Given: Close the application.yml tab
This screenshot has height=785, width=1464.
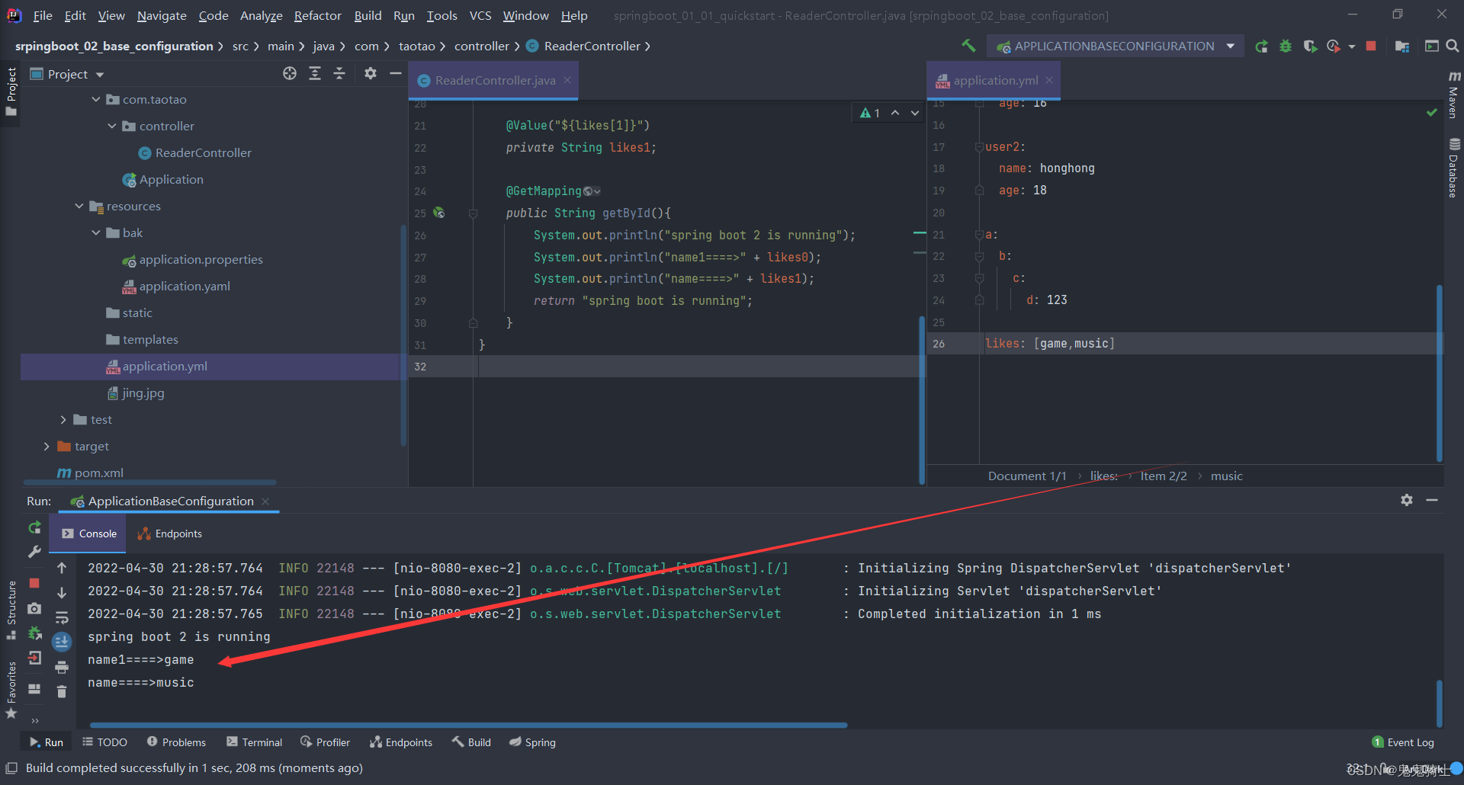Looking at the screenshot, I should [1049, 80].
